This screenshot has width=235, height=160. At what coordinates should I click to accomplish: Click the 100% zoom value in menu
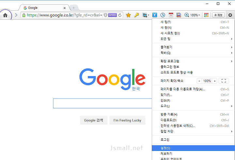(x=207, y=81)
